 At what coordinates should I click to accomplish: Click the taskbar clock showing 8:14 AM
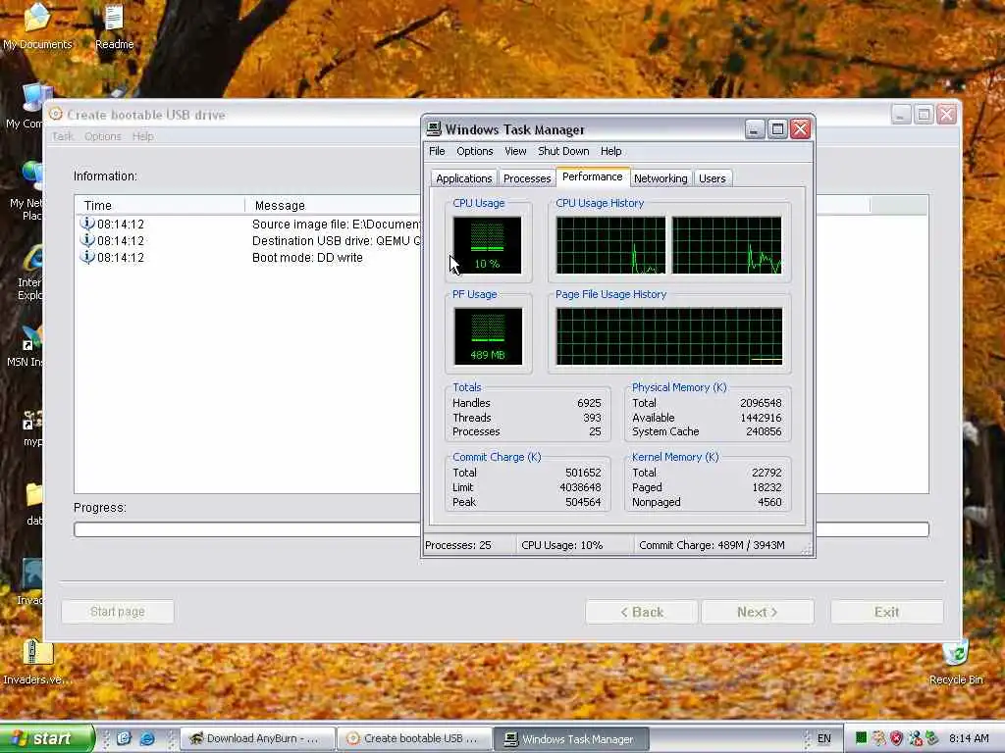point(969,738)
